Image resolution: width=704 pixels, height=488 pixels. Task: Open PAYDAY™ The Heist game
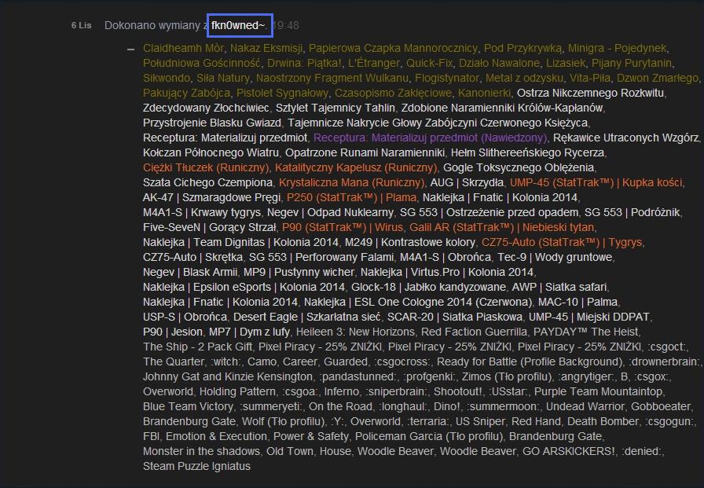[585, 332]
